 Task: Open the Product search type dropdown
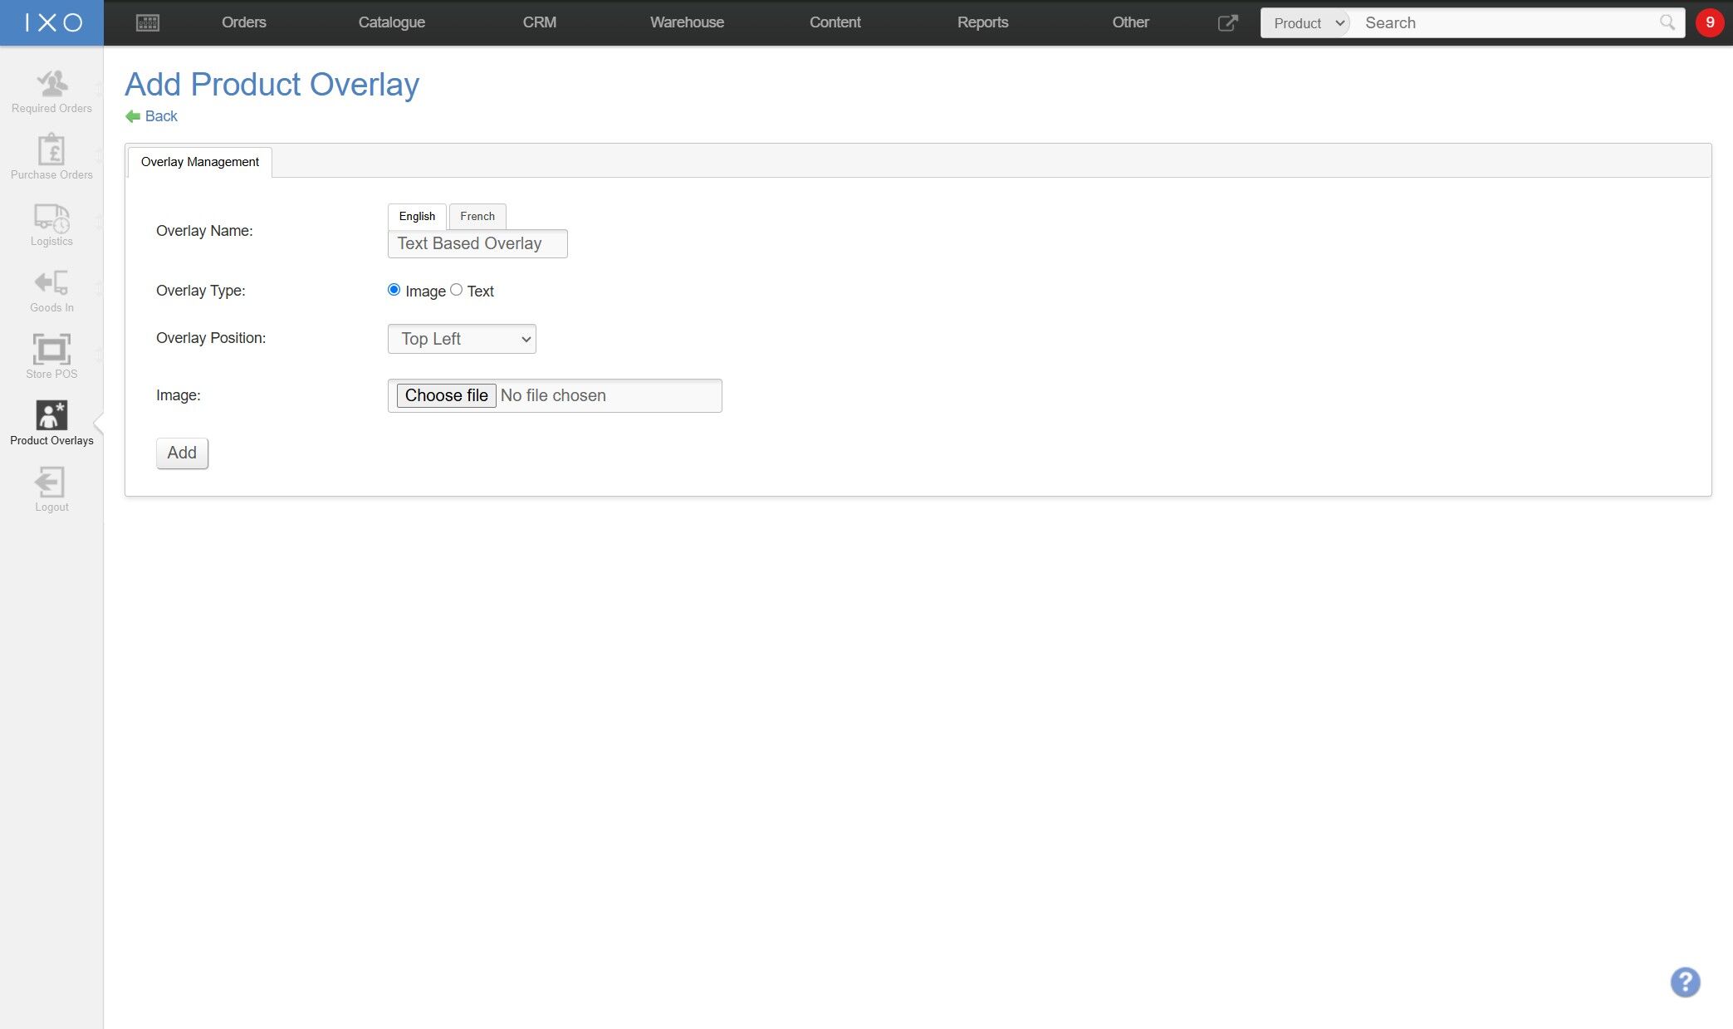(x=1306, y=22)
